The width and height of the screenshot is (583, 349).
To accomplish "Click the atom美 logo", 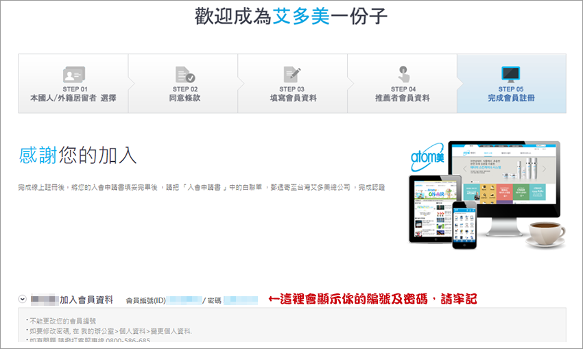I will pos(427,157).
